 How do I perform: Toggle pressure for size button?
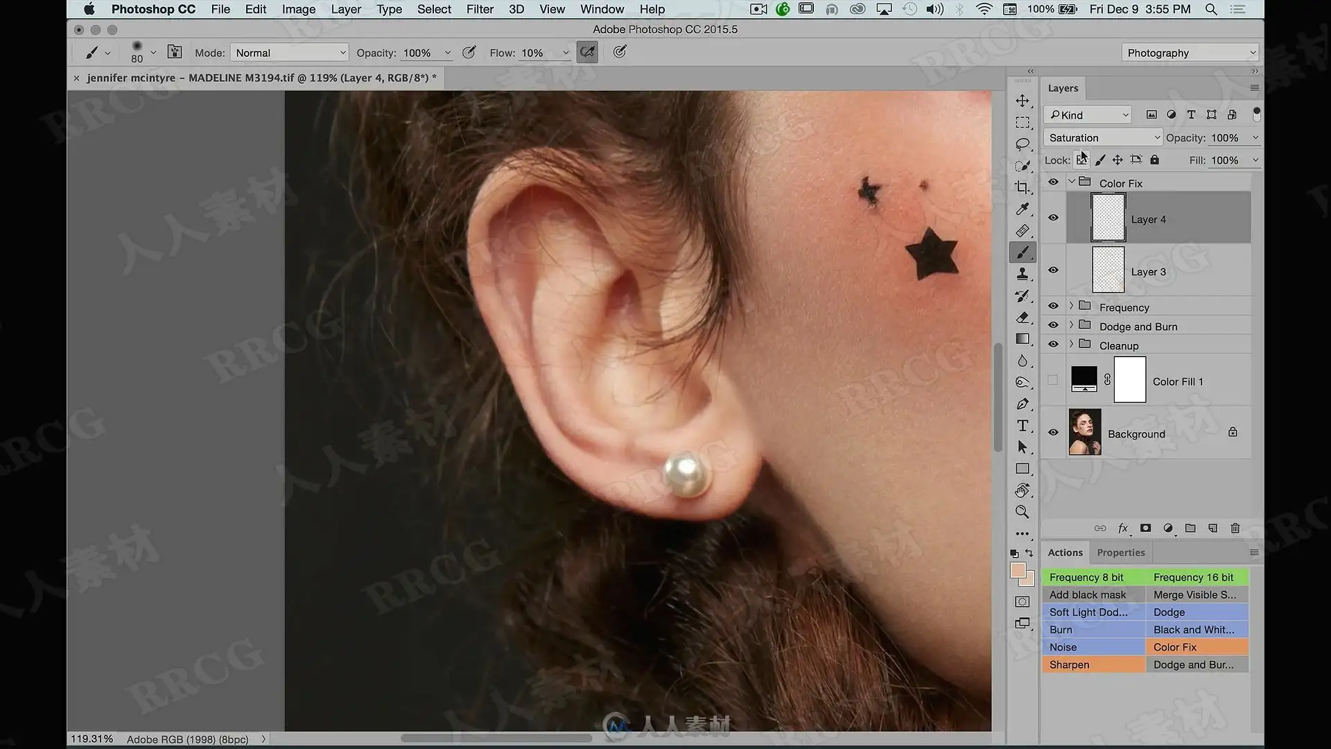620,52
